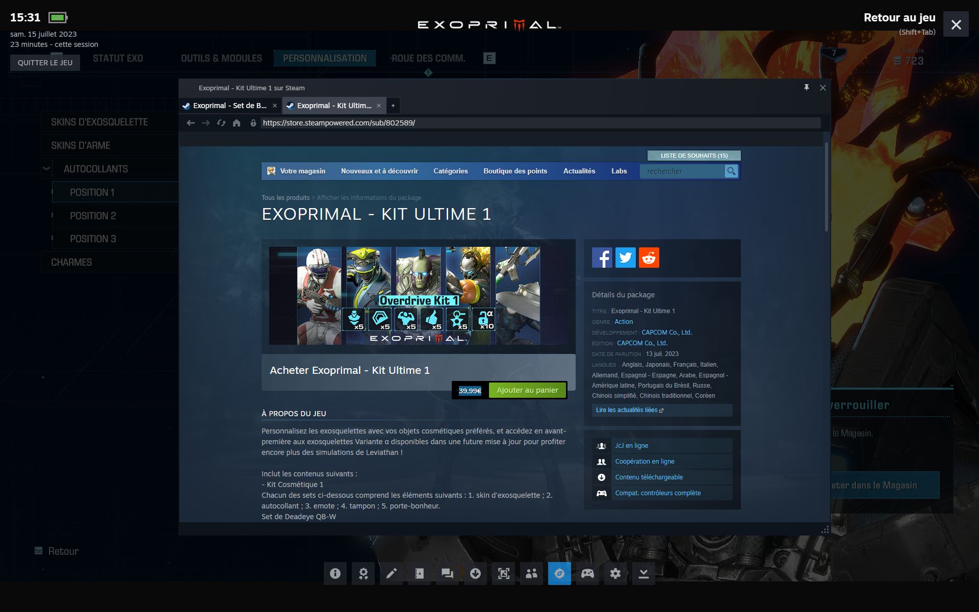Open the downloads circle-arrow icon
This screenshot has width=979, height=612.
click(475, 574)
